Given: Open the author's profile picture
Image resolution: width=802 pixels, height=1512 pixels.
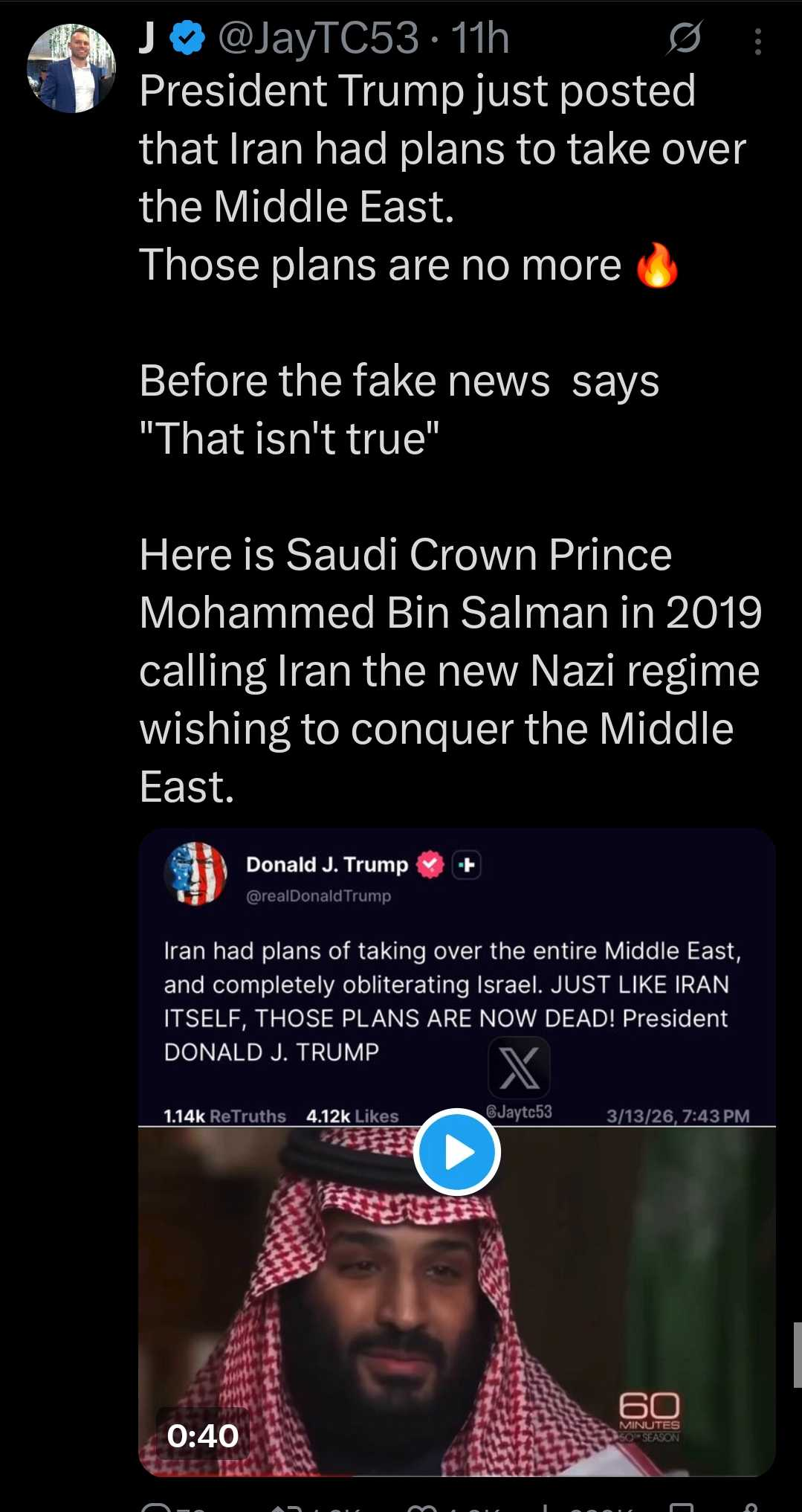Looking at the screenshot, I should [x=71, y=68].
